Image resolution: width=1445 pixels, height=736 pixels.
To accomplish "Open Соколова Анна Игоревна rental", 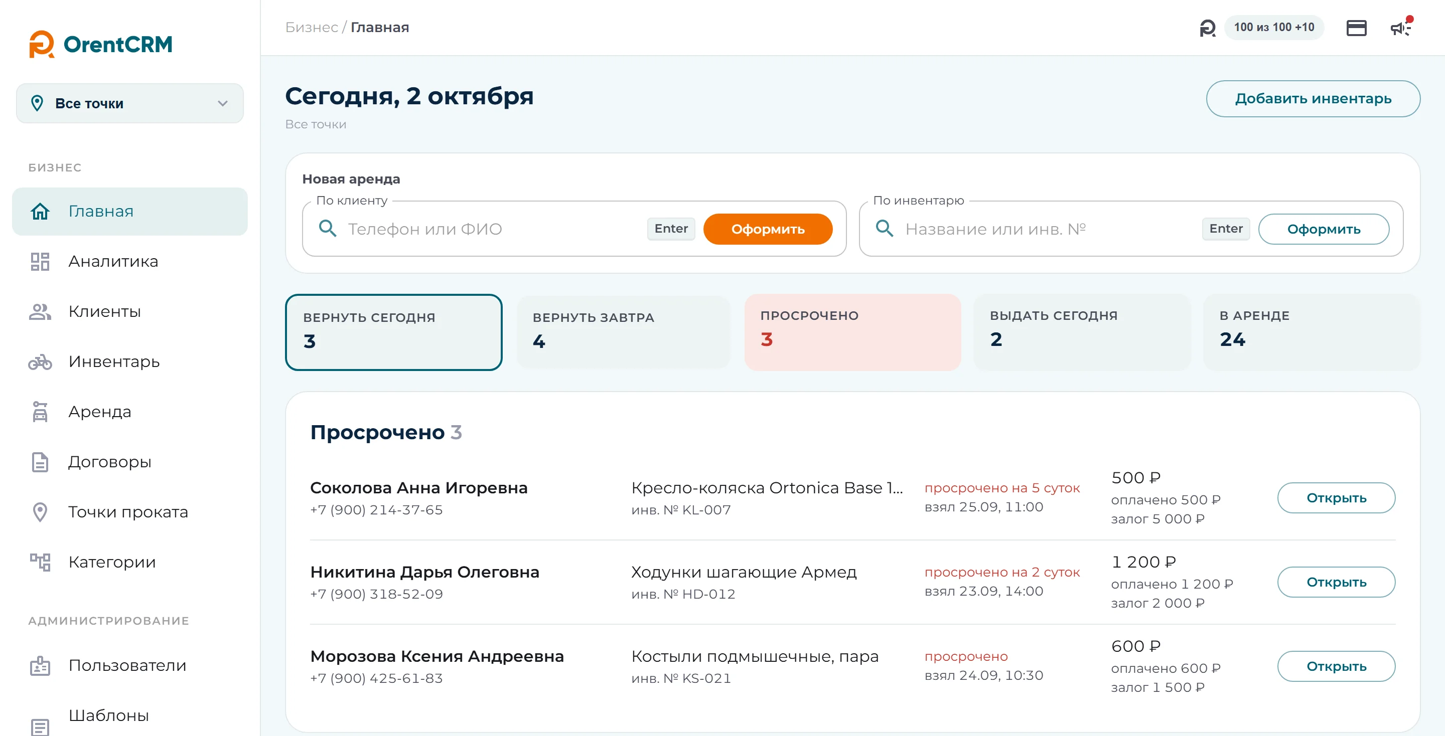I will (1336, 498).
